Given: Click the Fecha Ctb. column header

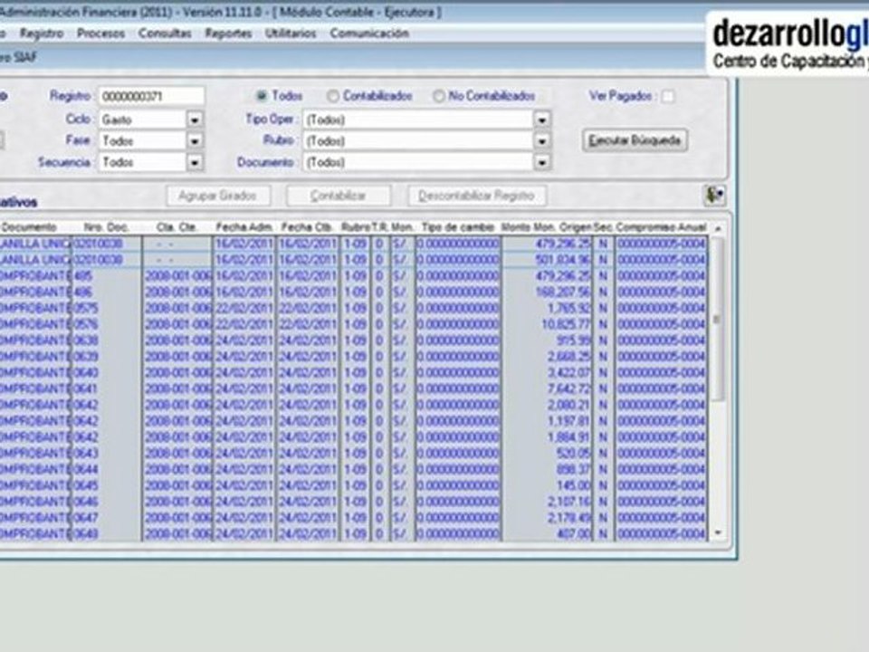Looking at the screenshot, I should tap(307, 227).
